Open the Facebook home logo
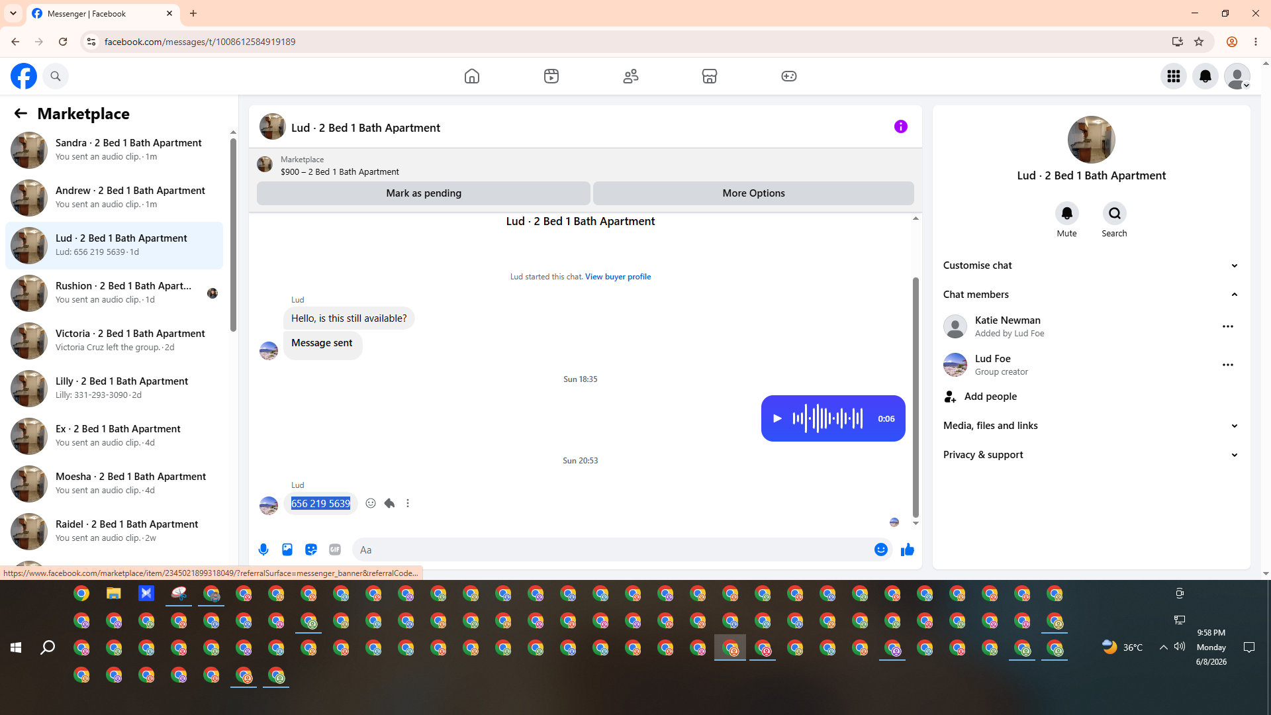This screenshot has height=715, width=1271. [24, 76]
